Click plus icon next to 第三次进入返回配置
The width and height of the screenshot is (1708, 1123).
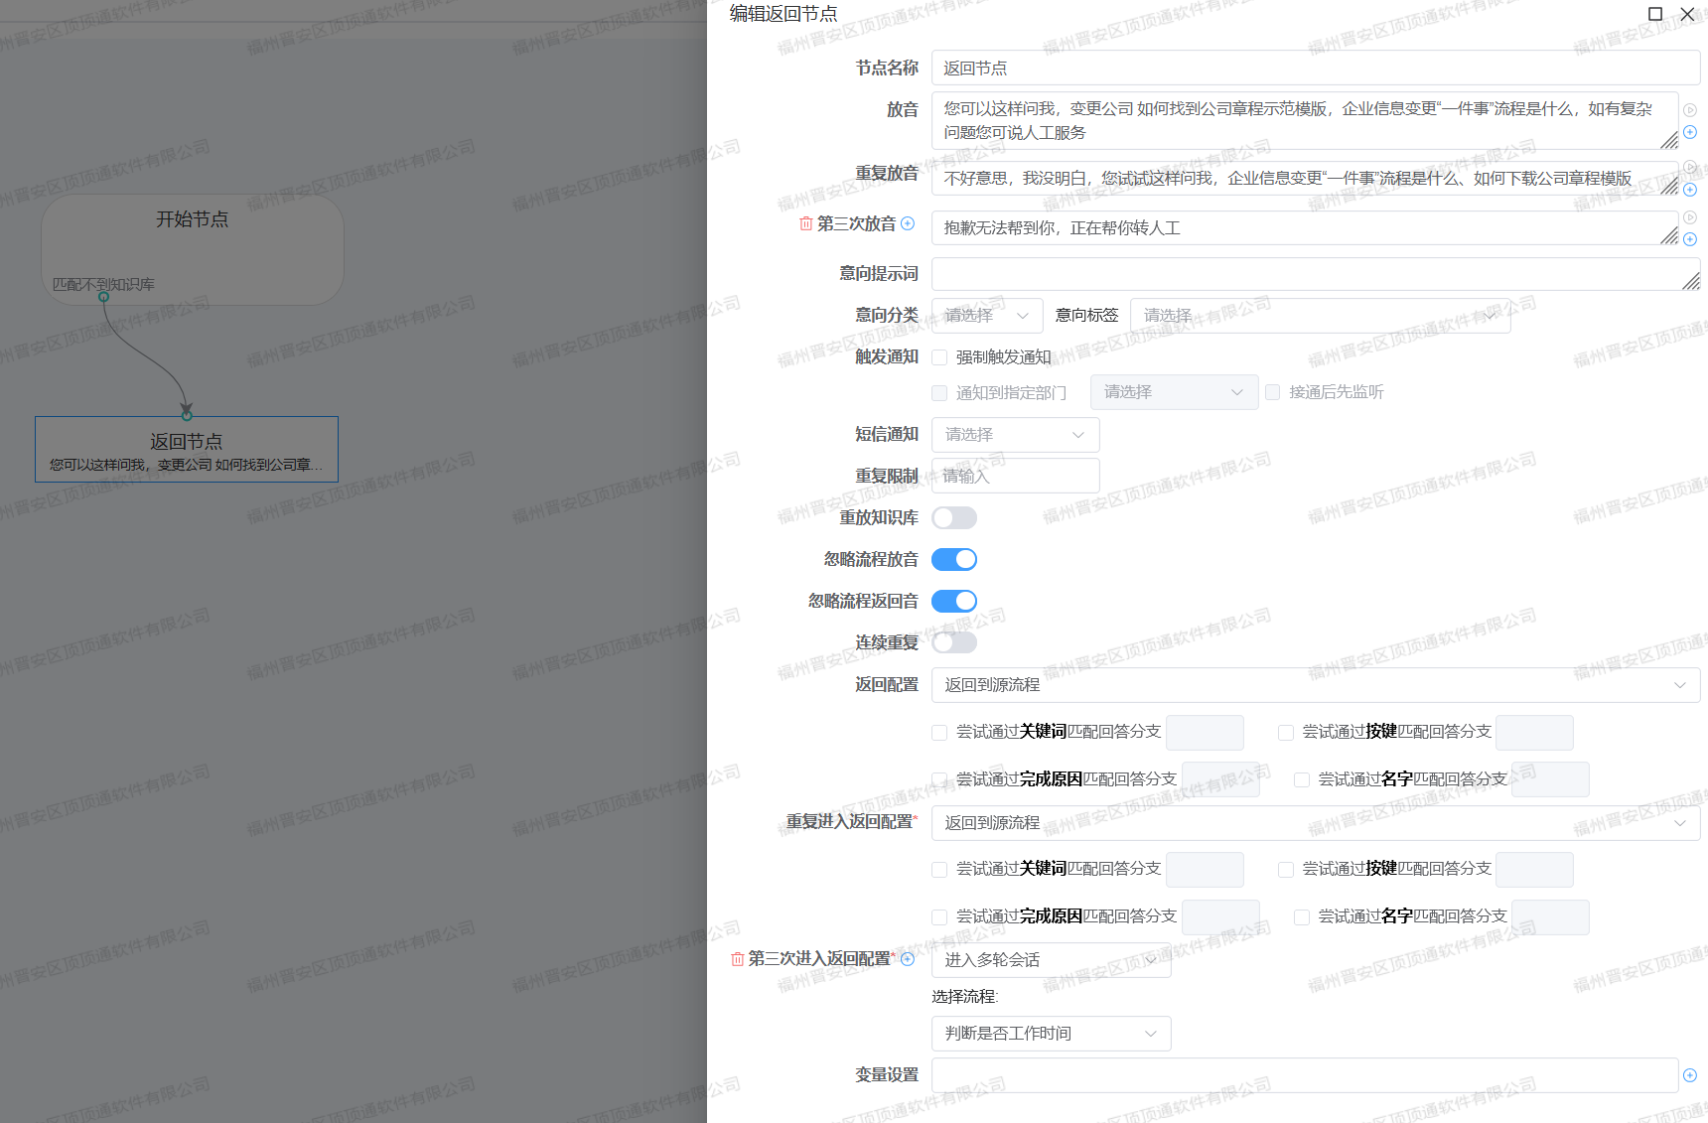tap(908, 959)
